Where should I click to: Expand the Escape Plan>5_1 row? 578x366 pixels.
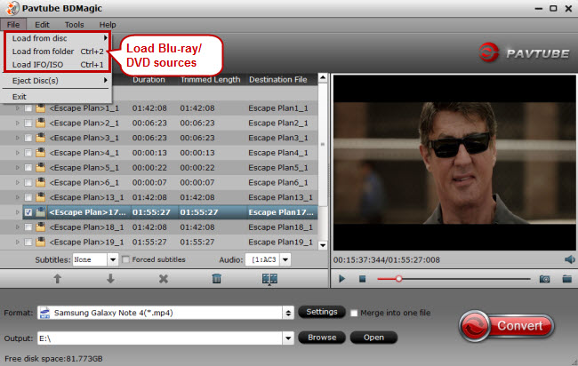17,168
